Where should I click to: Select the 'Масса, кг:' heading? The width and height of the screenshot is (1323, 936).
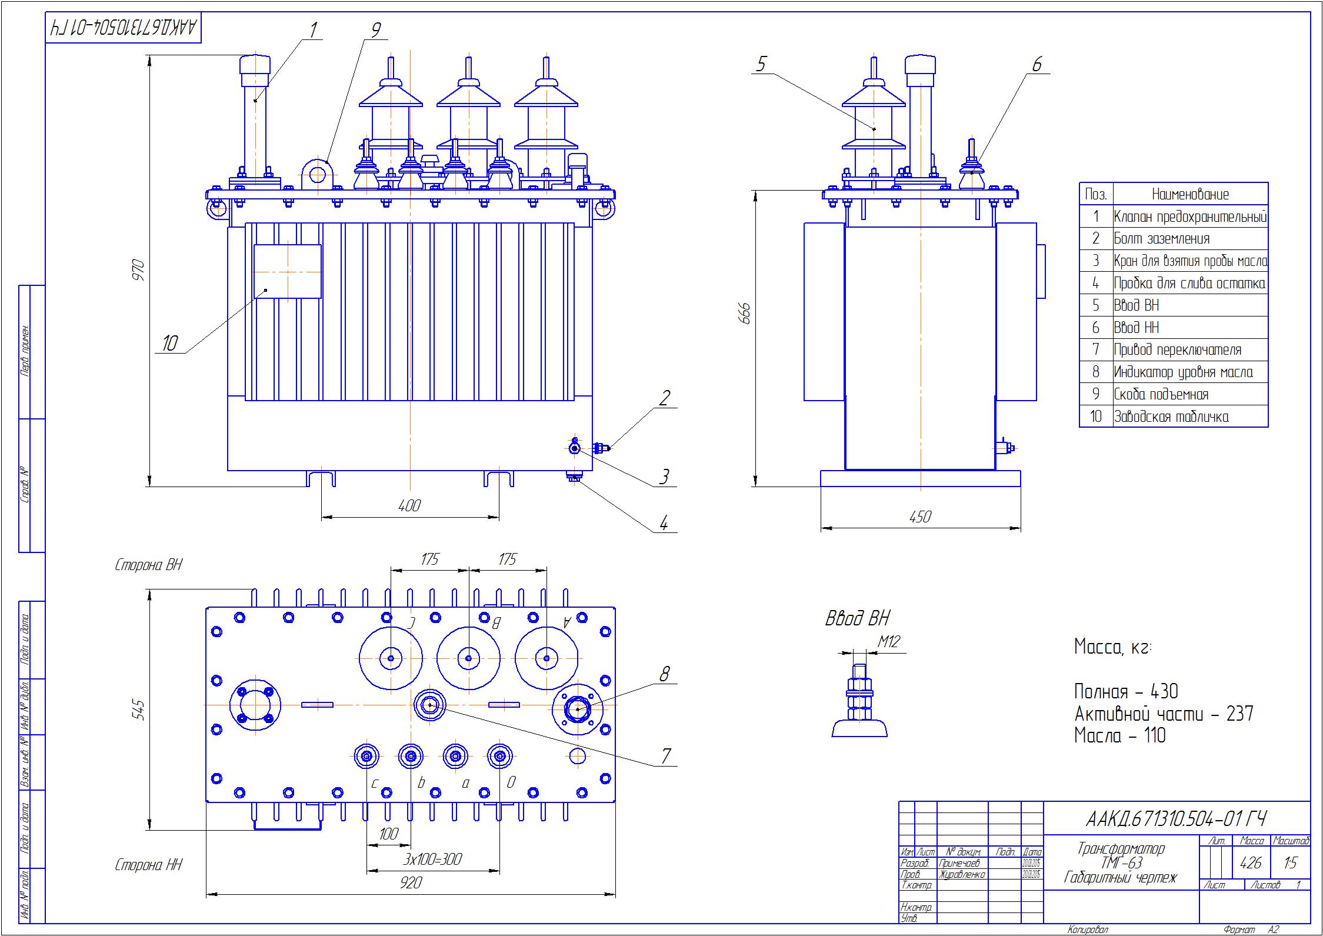[1112, 647]
